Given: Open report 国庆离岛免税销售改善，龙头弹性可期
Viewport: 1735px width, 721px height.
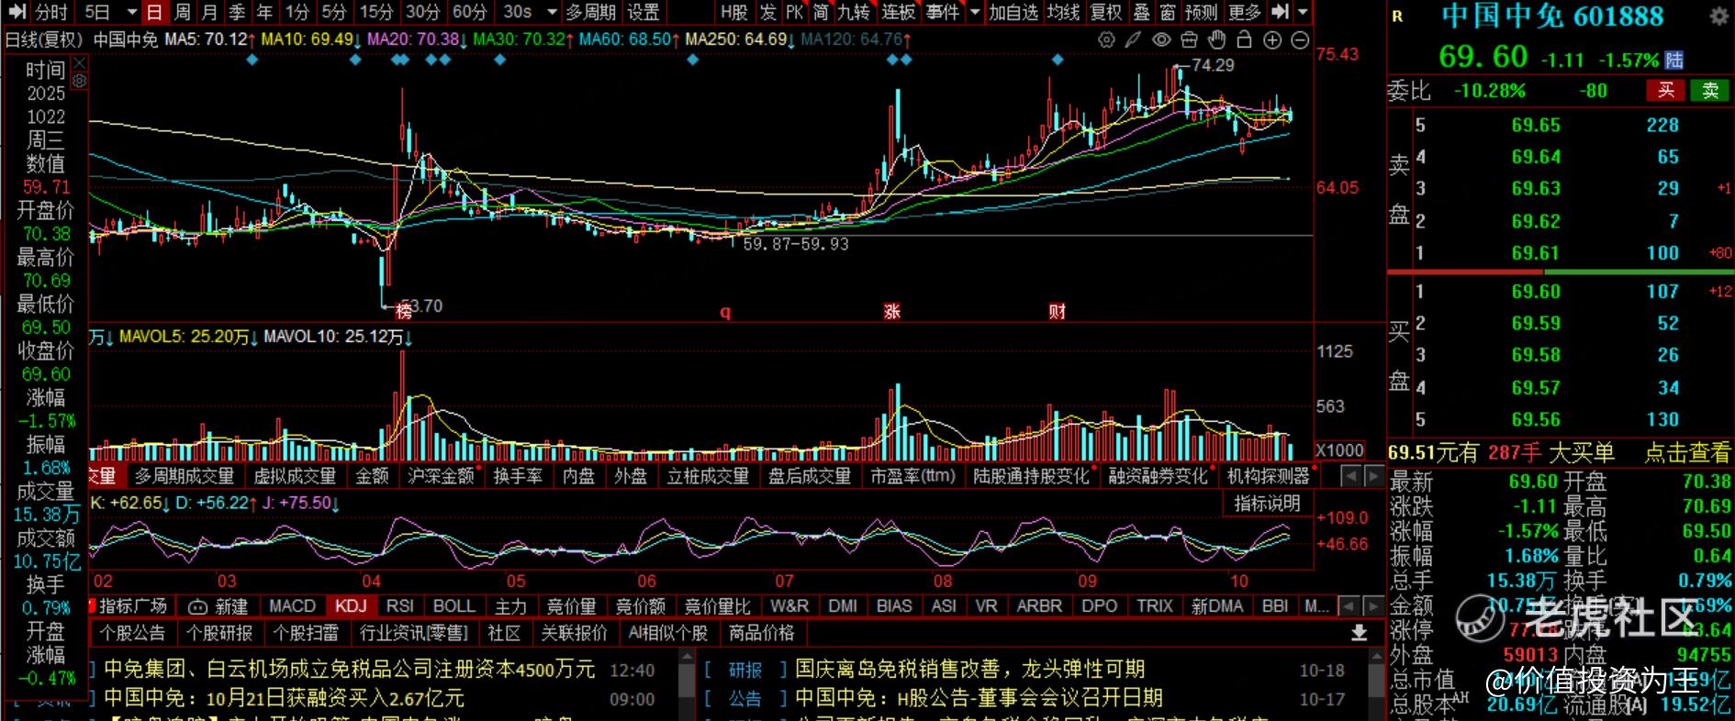Looking at the screenshot, I should point(969,670).
